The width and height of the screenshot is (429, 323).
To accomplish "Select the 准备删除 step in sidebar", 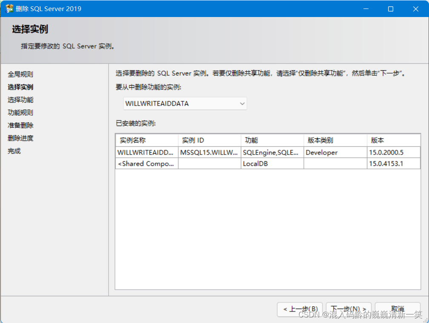I will pyautogui.click(x=20, y=125).
